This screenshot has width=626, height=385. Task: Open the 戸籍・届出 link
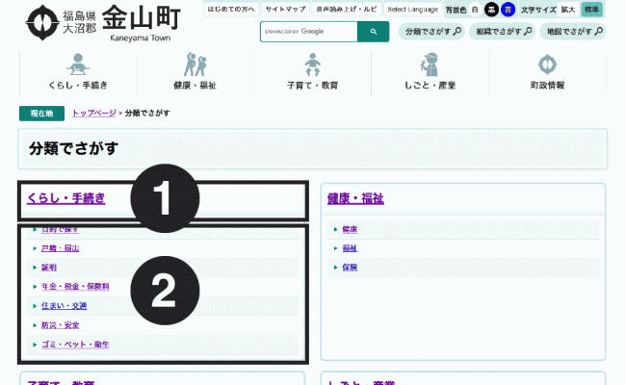[x=61, y=248]
